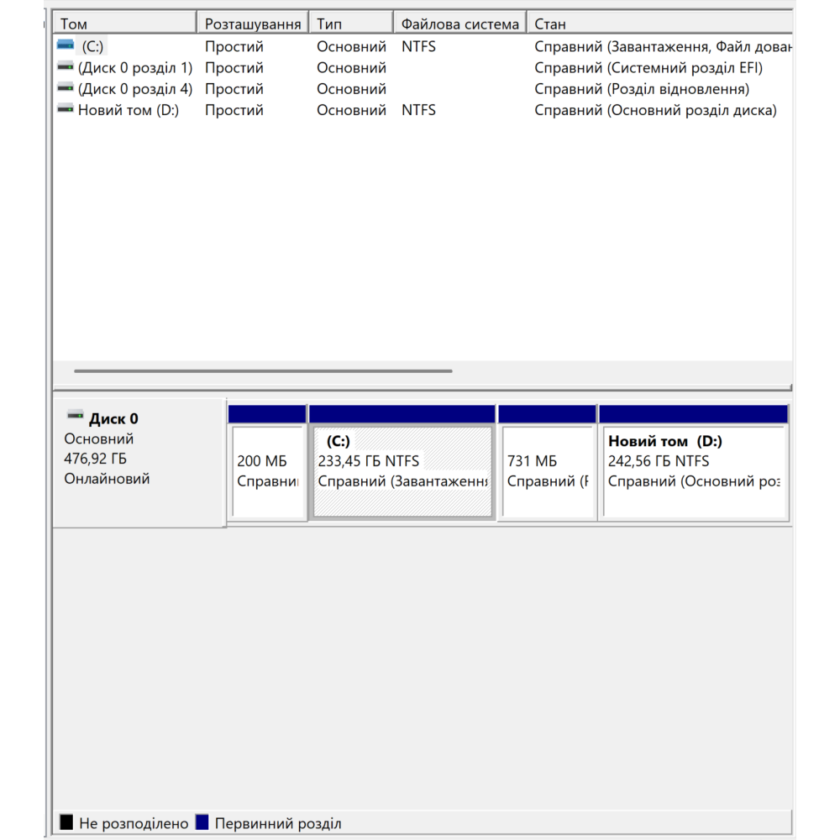
Task: Click the New volume D: drive icon
Action: 65,109
